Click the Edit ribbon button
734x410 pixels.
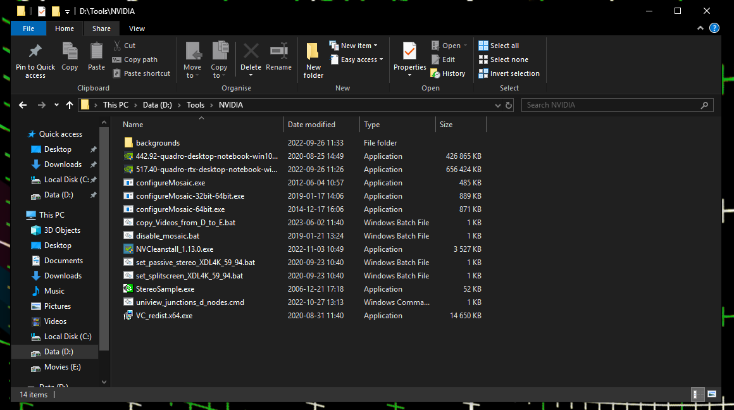point(443,59)
